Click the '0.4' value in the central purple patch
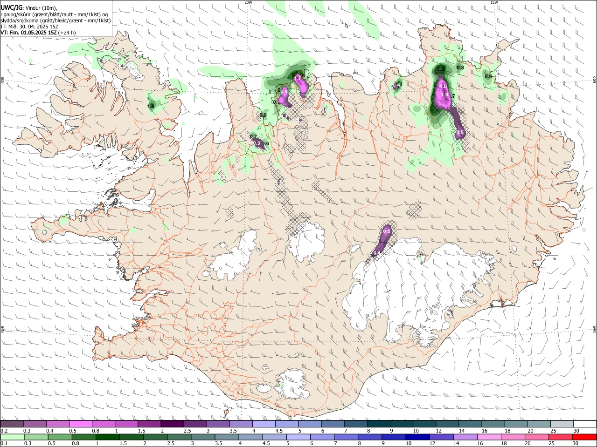This screenshot has height=447, width=597. click(377, 253)
